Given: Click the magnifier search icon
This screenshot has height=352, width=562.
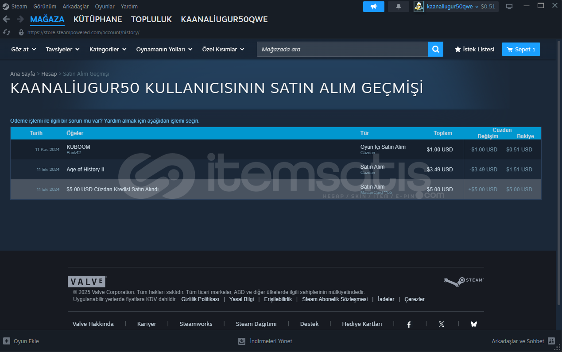Looking at the screenshot, I should tap(435, 49).
